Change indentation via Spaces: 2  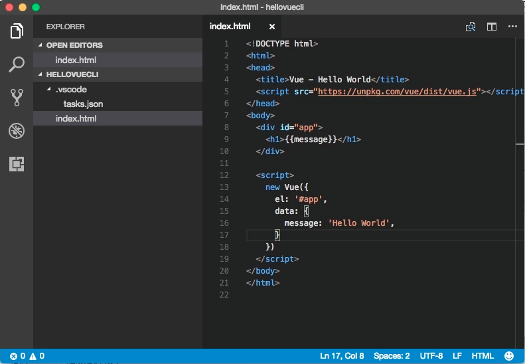coord(392,356)
